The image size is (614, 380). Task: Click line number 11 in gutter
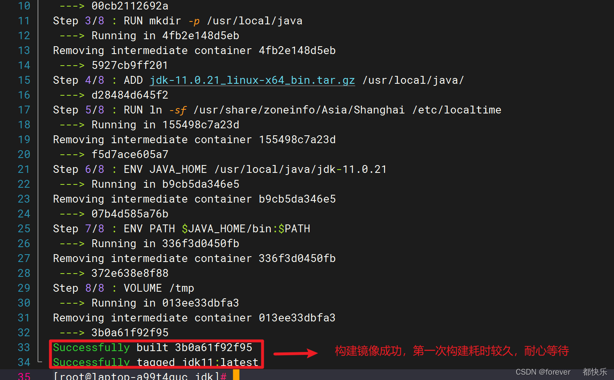(24, 21)
